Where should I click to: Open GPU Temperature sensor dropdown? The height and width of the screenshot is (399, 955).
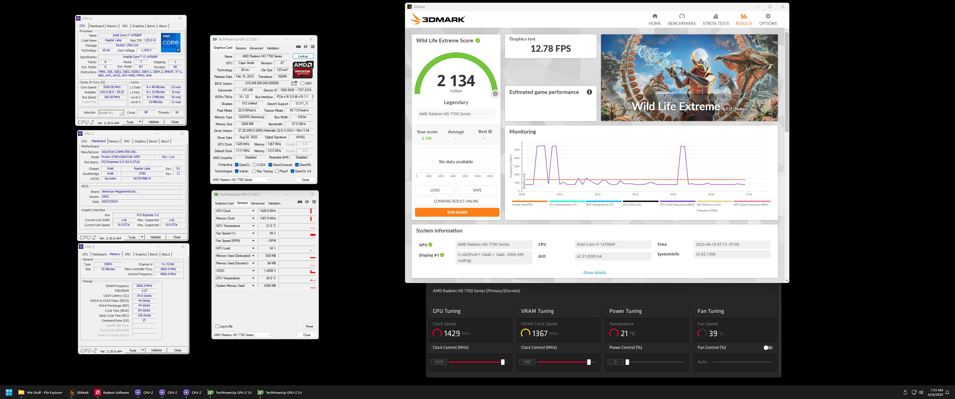pos(253,226)
